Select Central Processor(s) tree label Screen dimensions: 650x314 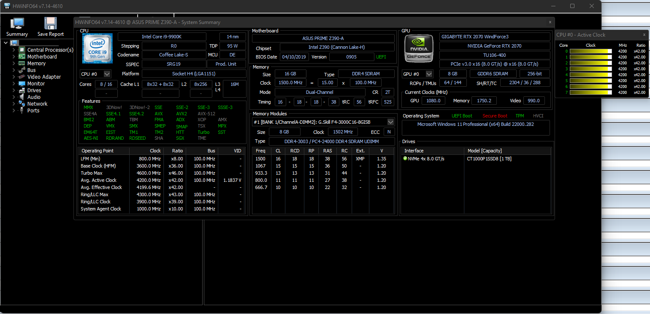pyautogui.click(x=50, y=50)
